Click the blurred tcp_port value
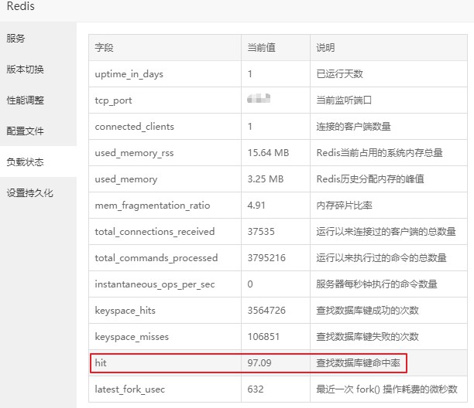 (x=259, y=98)
